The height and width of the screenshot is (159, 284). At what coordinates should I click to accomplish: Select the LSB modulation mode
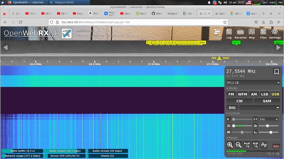264,94
